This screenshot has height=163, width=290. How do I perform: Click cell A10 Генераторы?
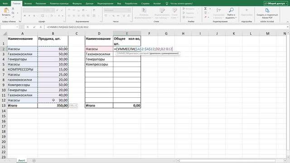[x=22, y=90]
